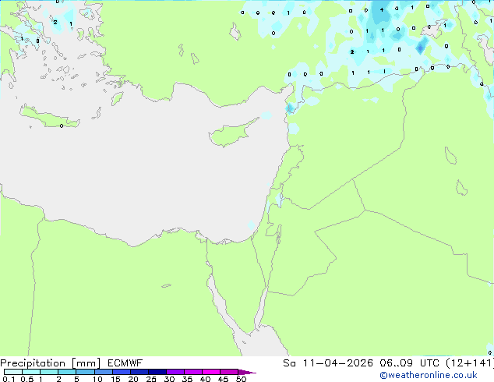Click the '06..09 UTC' time text
Screen dimensions: 494x382
pyautogui.click(x=410, y=363)
